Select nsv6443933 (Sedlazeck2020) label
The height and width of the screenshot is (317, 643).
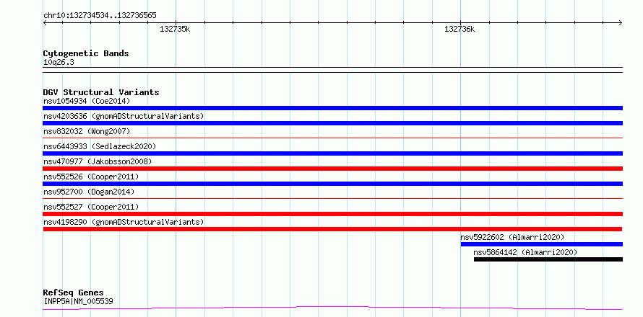[x=100, y=146]
